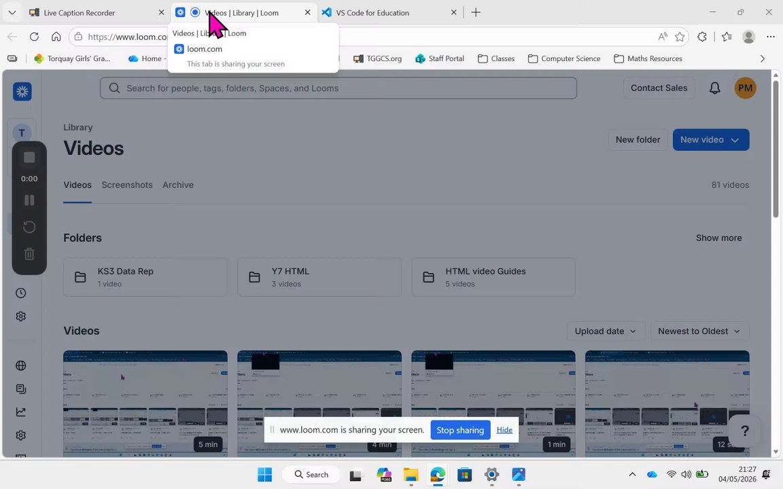The height and width of the screenshot is (489, 783).
Task: Delete recording with trash can icon
Action: point(29,254)
